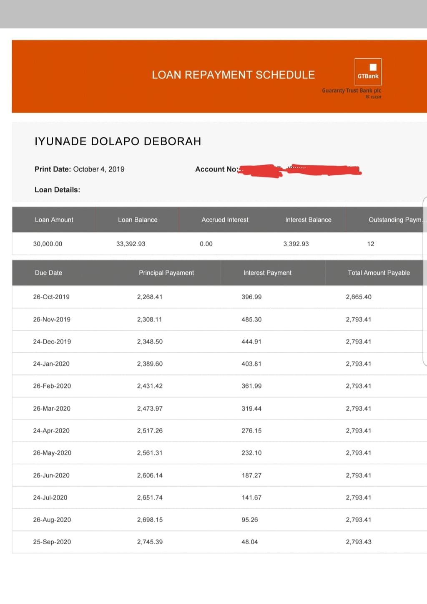Select the Loan Amount column header

point(54,220)
